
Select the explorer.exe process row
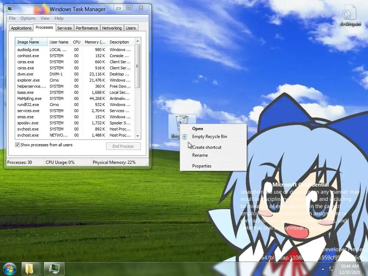[x=75, y=80]
